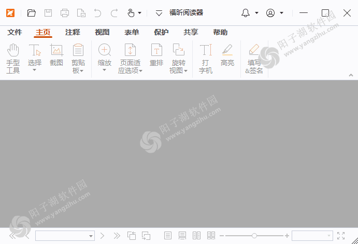Open the 剪贴板 clipboard menu
The width and height of the screenshot is (358, 244).
click(x=78, y=59)
